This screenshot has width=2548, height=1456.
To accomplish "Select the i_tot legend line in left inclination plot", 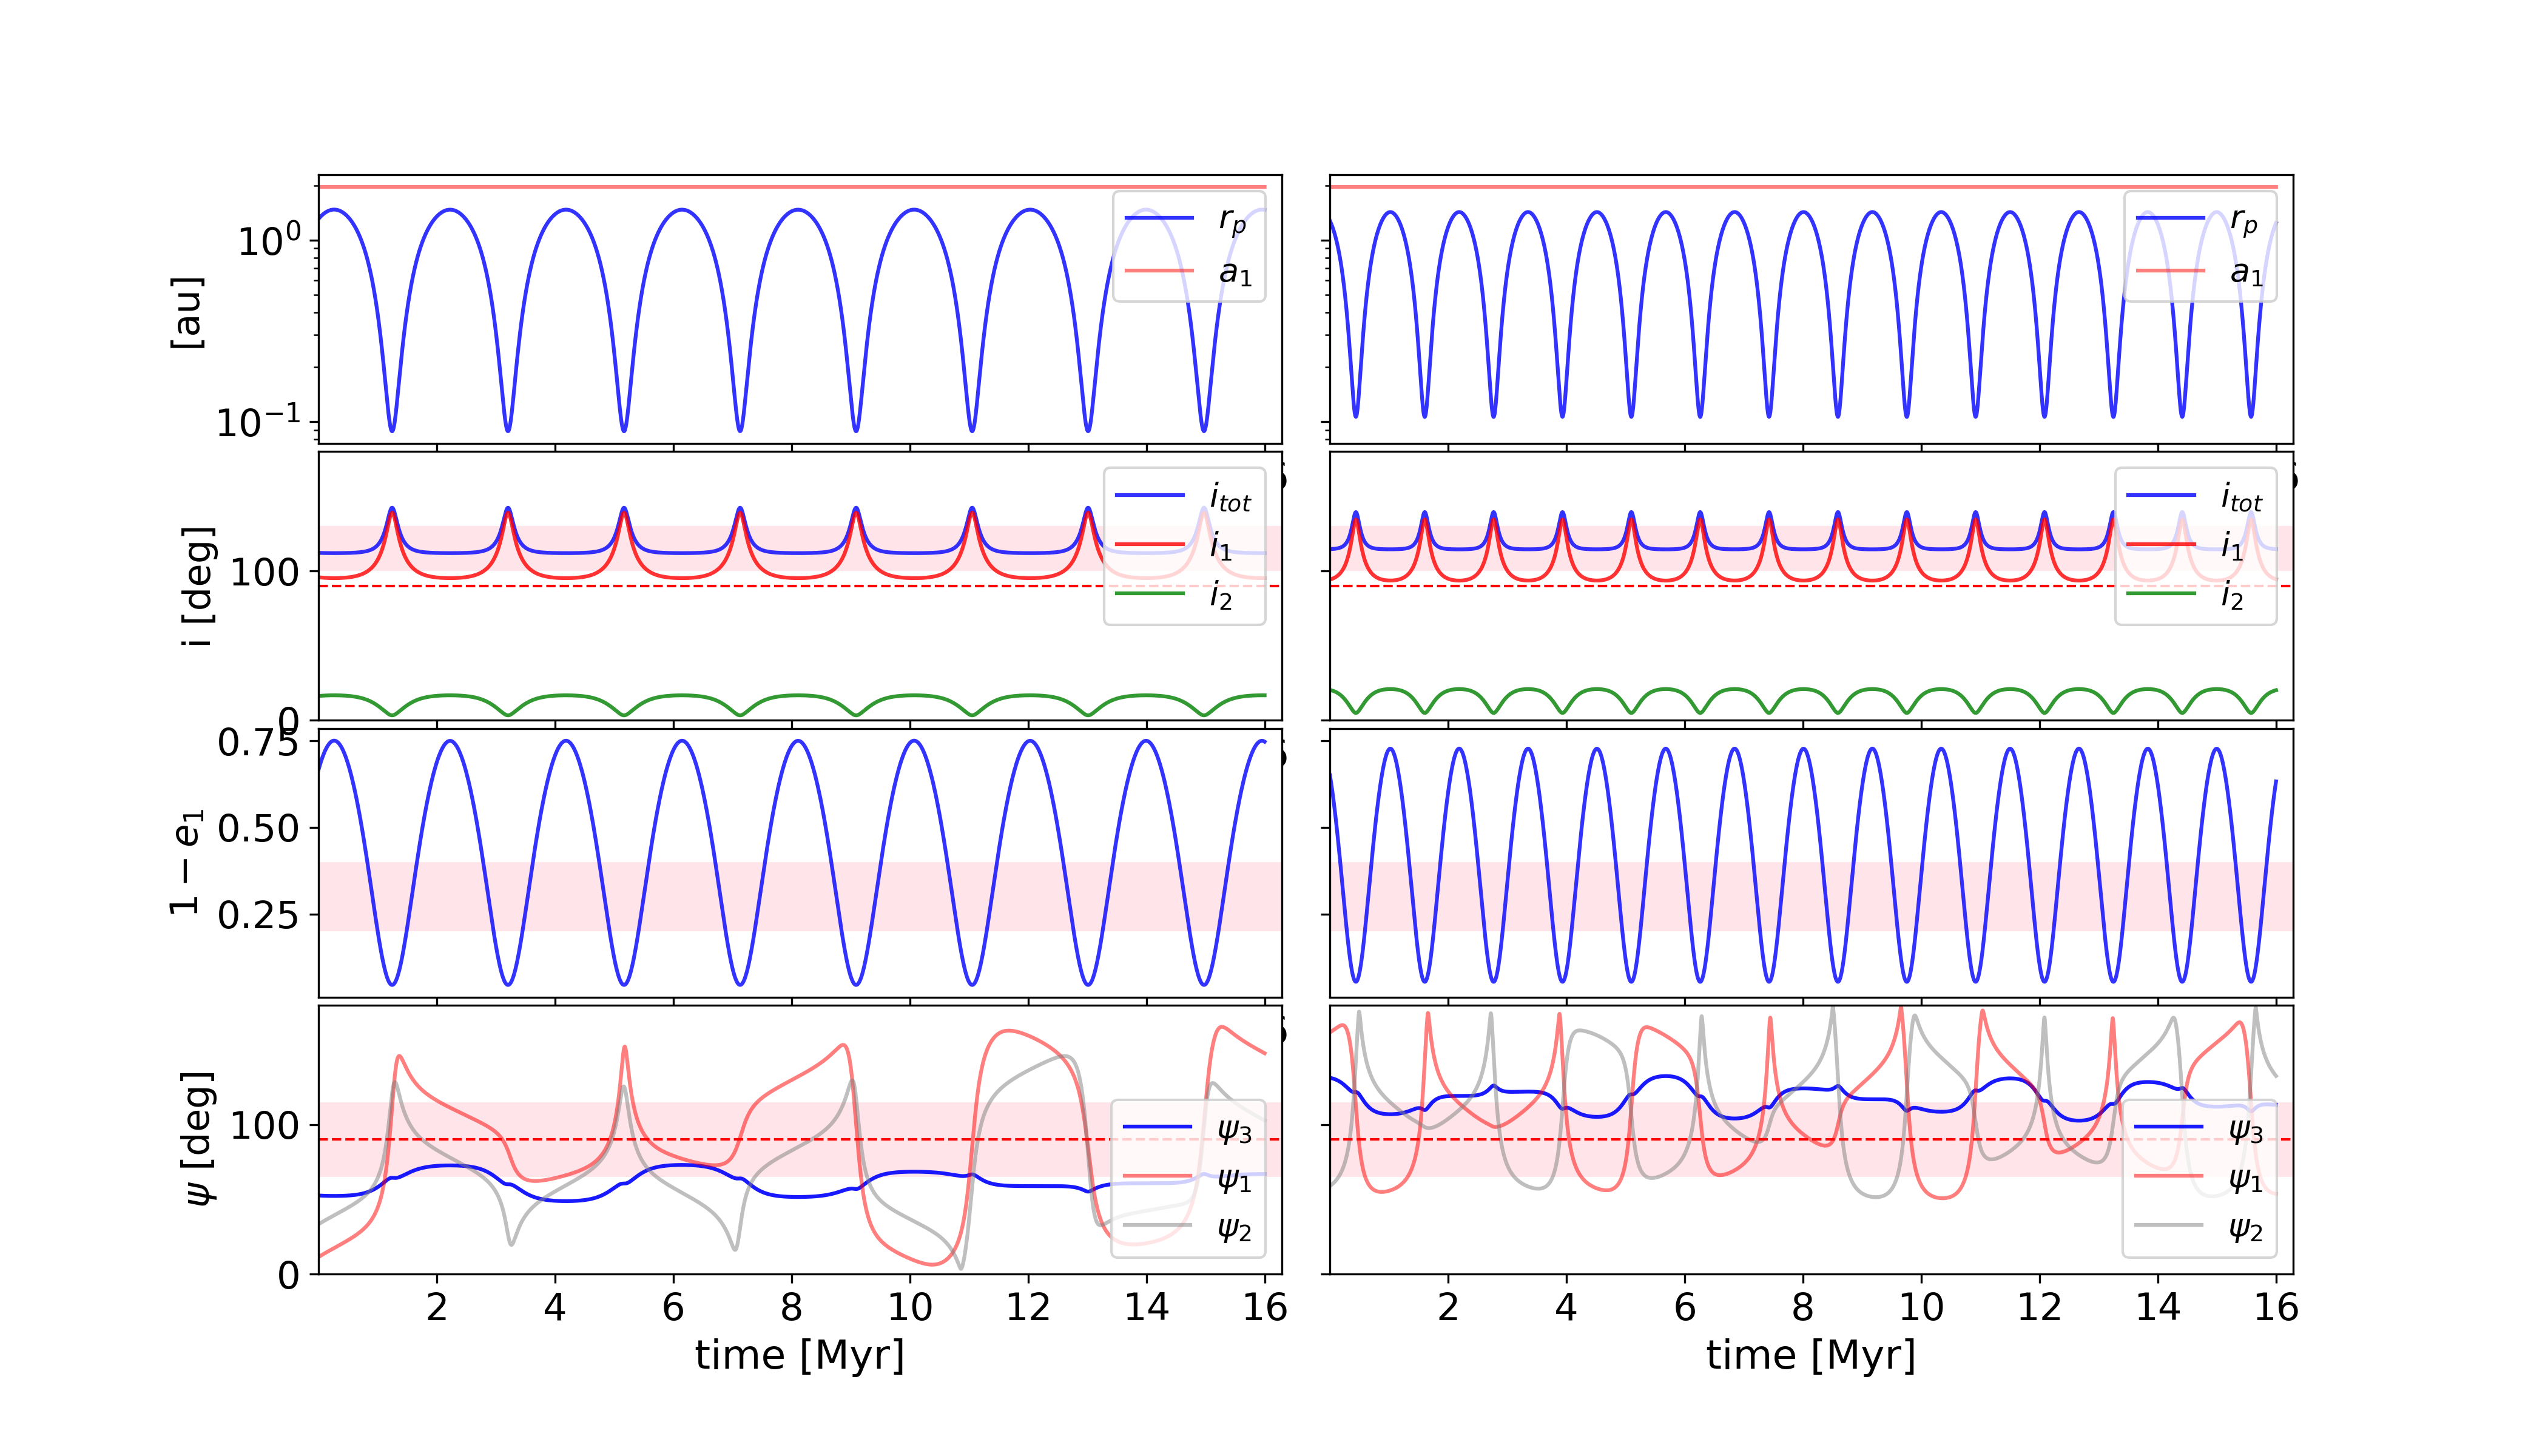I will 1150,495.
